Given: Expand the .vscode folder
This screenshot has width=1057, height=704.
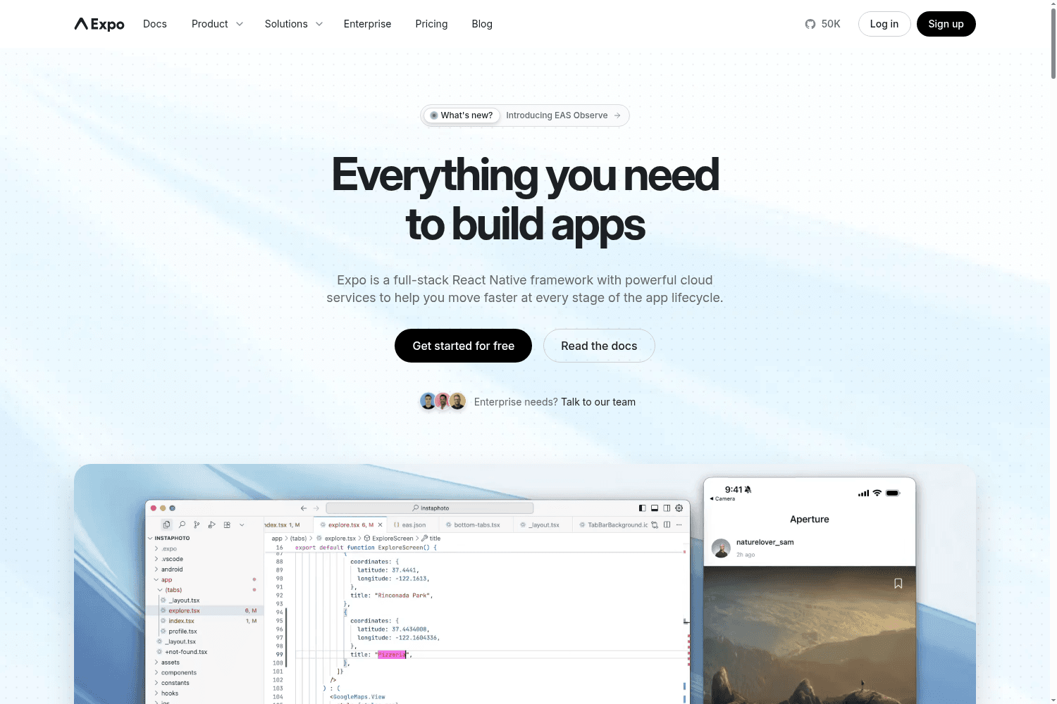Looking at the screenshot, I should click(x=156, y=559).
